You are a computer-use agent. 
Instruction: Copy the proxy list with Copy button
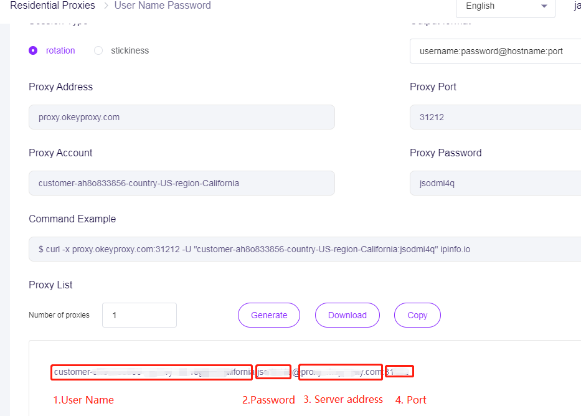[417, 315]
